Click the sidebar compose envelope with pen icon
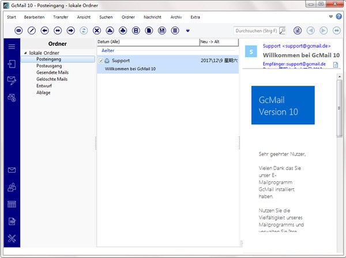Viewport: 346px width, 258px height. 12,81
